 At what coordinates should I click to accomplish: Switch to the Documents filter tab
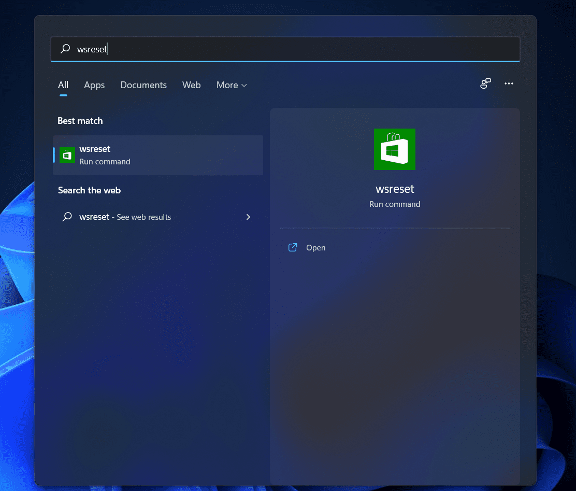coord(143,85)
